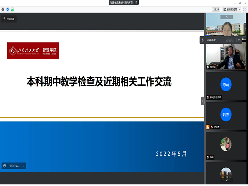Click the orange host badge on 训杰 tile
This screenshot has height=186, width=248.
208,127
